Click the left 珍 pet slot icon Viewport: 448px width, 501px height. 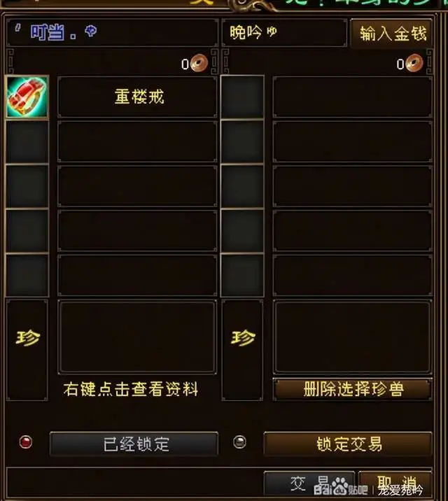click(x=27, y=337)
